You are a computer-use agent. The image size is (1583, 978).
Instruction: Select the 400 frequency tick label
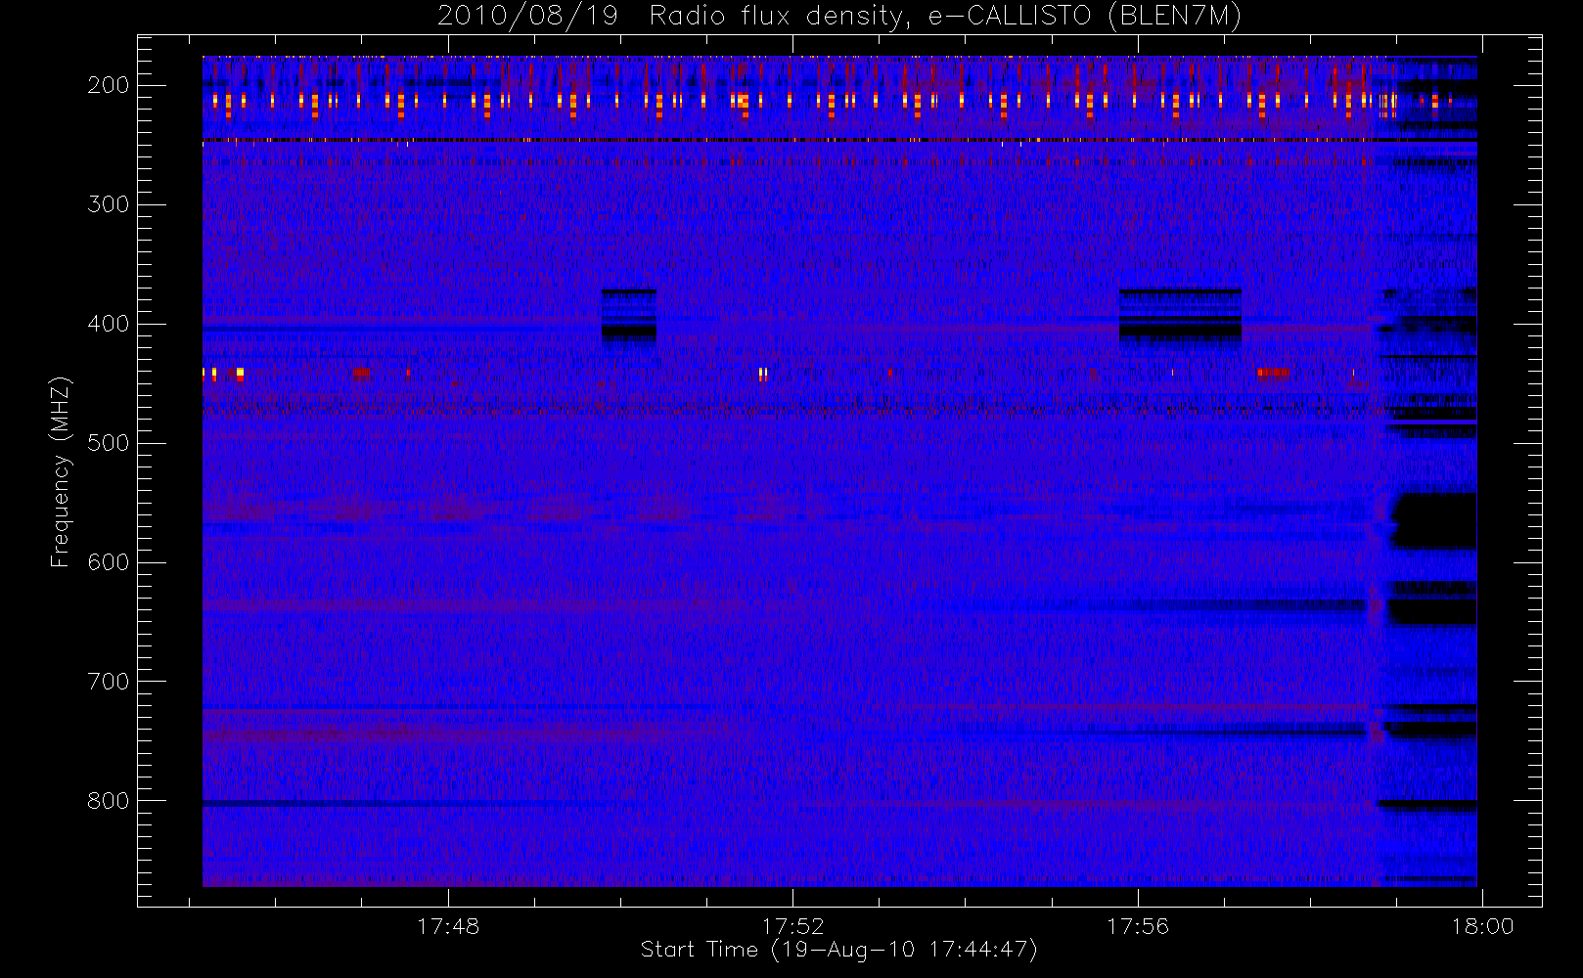(x=108, y=324)
